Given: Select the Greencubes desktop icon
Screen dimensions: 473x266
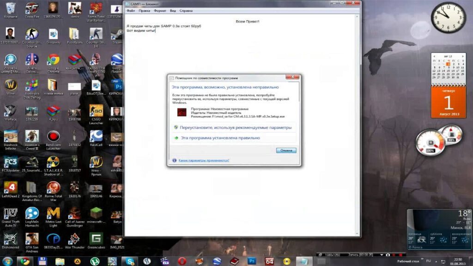Looking at the screenshot, I should pos(96,241).
